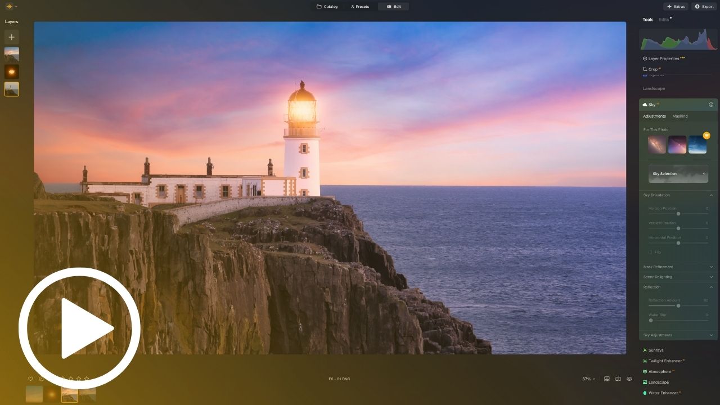The height and width of the screenshot is (405, 720).
Task: Open the 67% zoom level dropdown
Action: click(x=588, y=379)
